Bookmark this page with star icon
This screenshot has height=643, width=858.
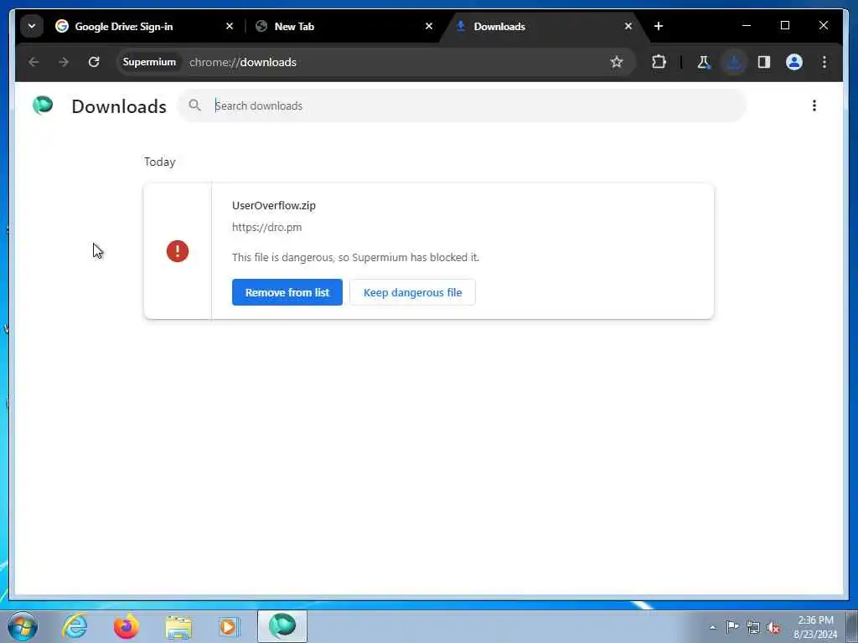click(617, 62)
